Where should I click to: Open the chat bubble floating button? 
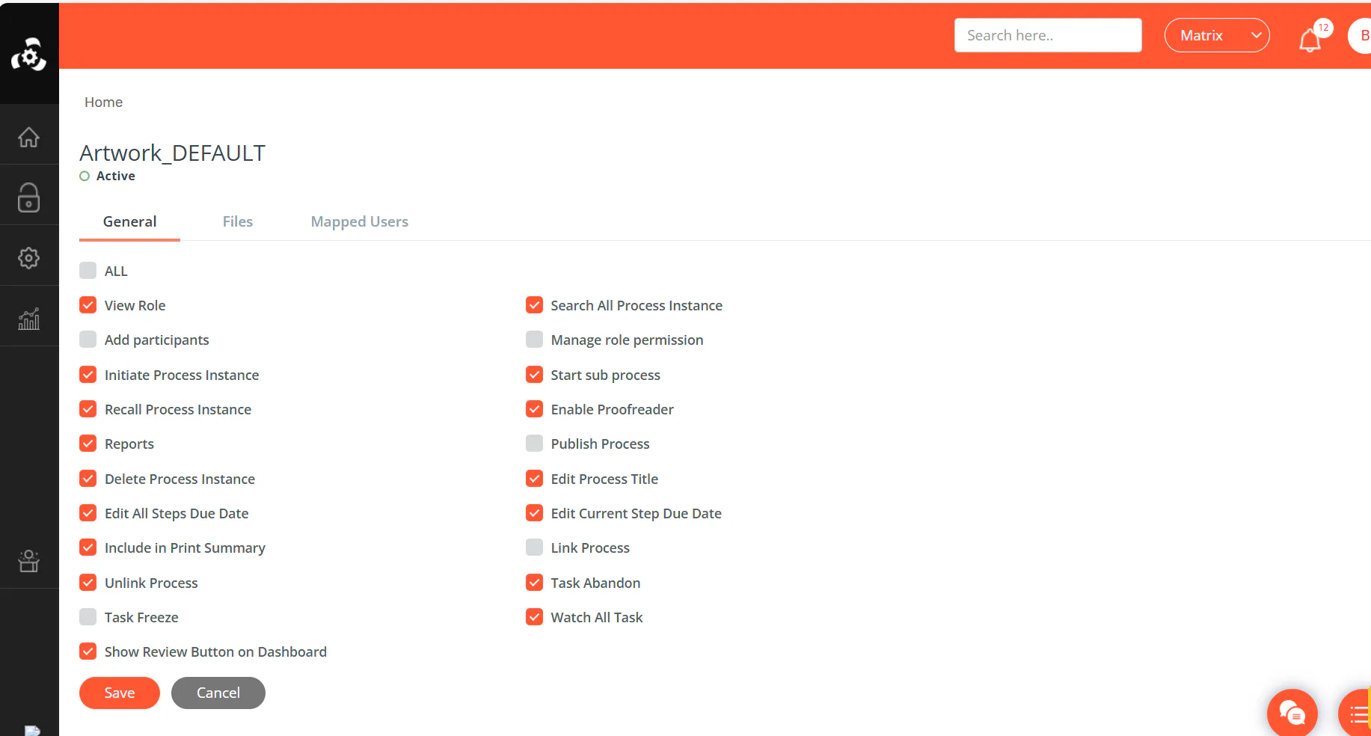[x=1292, y=713]
